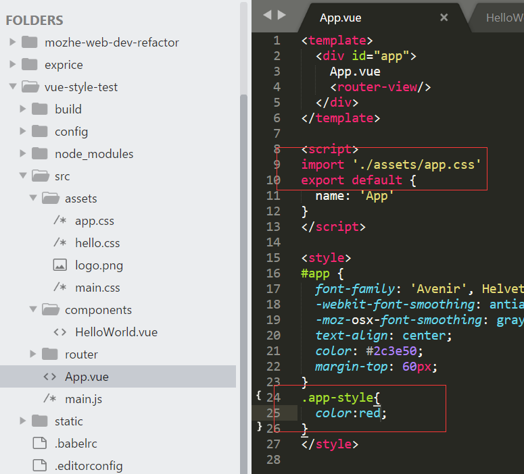Expand the exprice folder arrow

point(12,64)
